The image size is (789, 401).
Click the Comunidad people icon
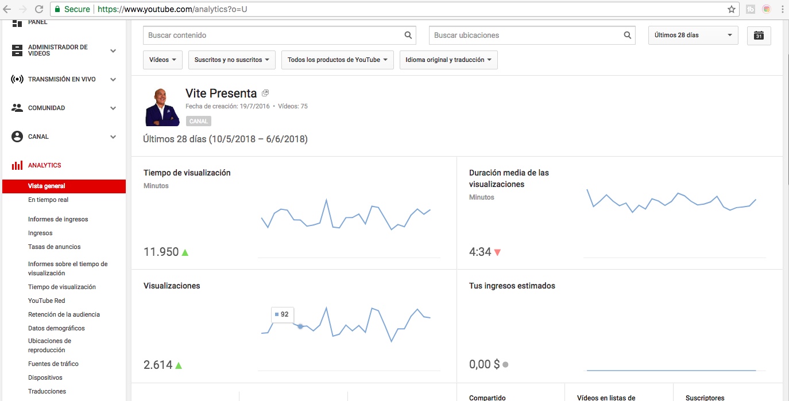(x=17, y=108)
